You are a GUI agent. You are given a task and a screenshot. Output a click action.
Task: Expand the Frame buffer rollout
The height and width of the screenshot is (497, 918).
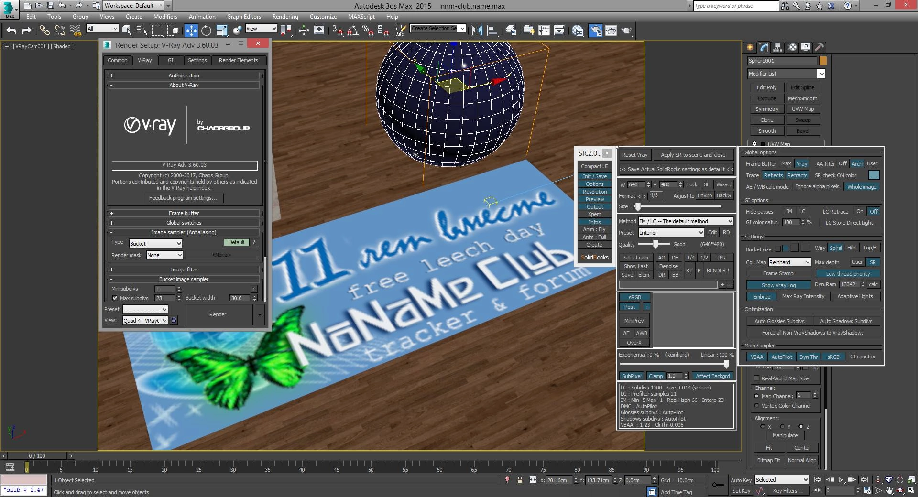[184, 213]
